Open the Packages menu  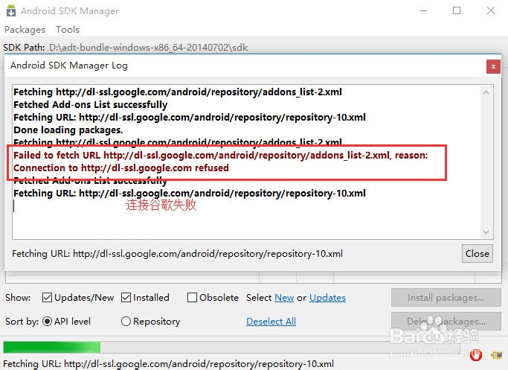point(25,30)
